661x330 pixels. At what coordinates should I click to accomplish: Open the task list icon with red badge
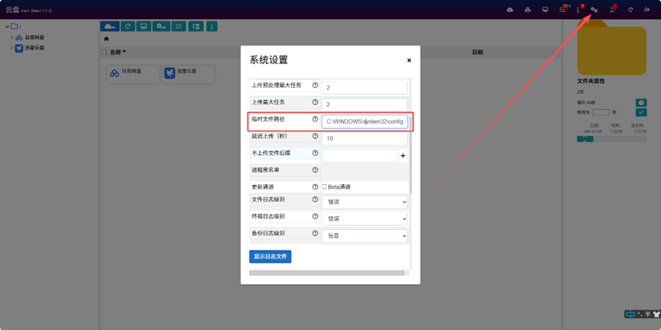pyautogui.click(x=562, y=10)
